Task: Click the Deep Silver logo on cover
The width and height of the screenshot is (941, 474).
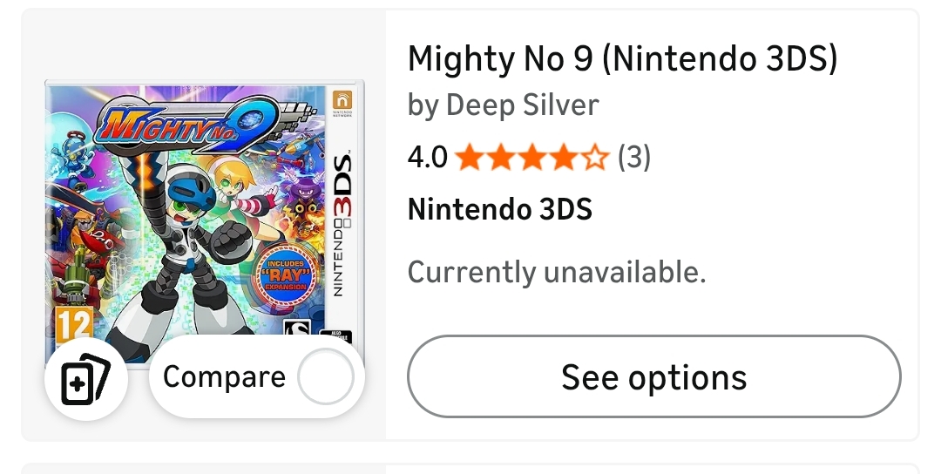Action: pyautogui.click(x=297, y=330)
